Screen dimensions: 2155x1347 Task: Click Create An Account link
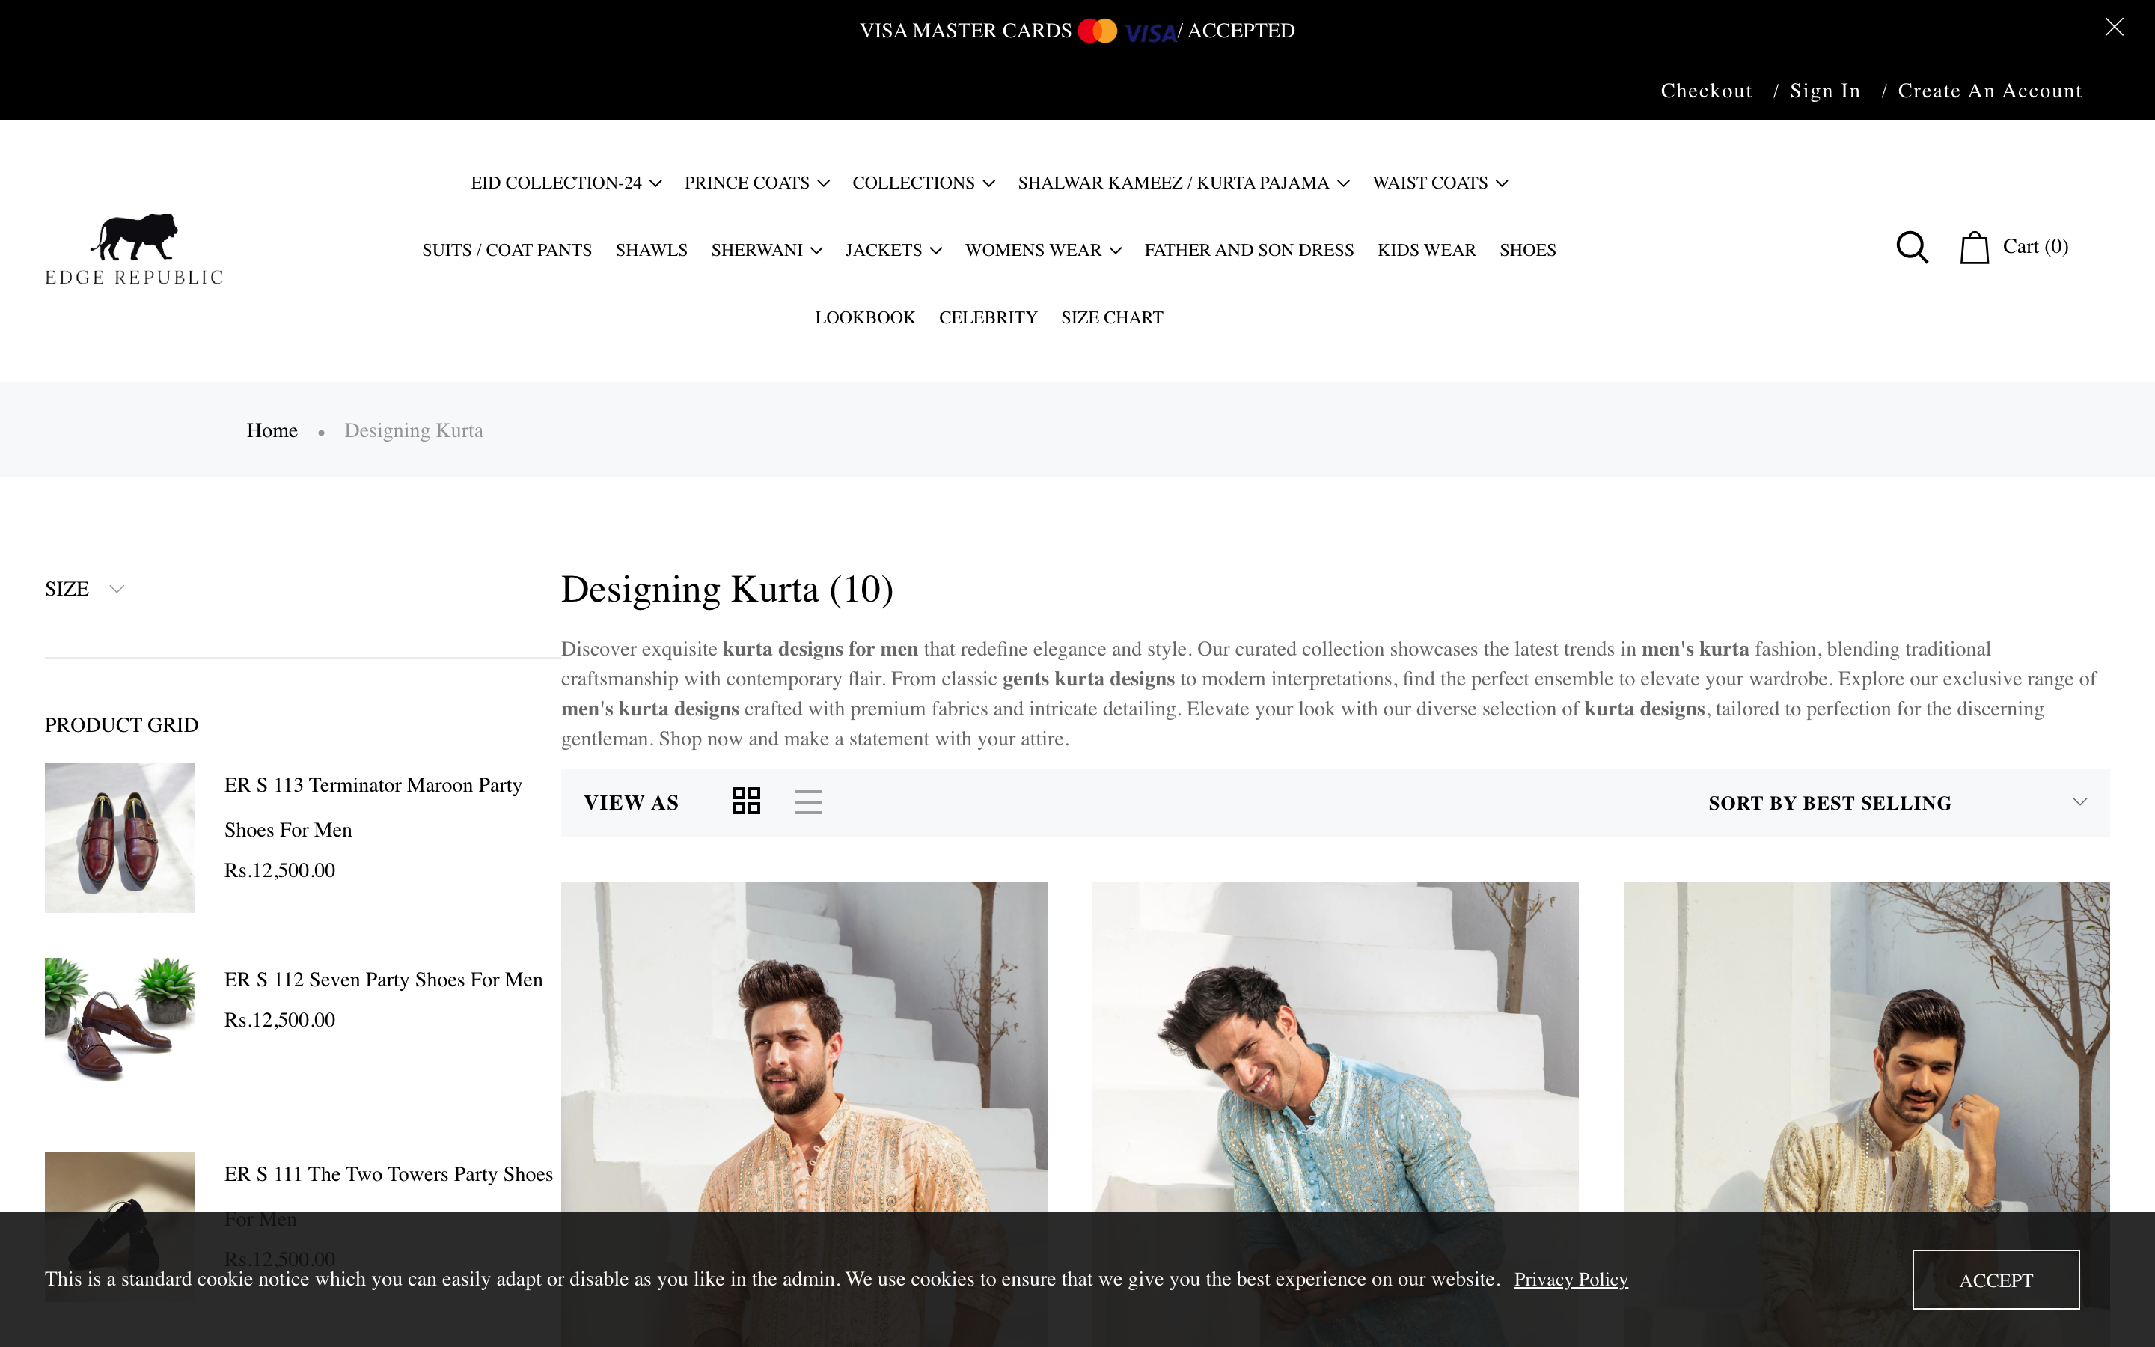[1990, 91]
